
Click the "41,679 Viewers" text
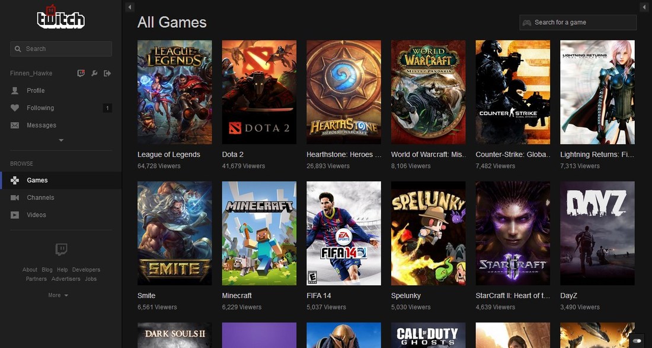[243, 166]
